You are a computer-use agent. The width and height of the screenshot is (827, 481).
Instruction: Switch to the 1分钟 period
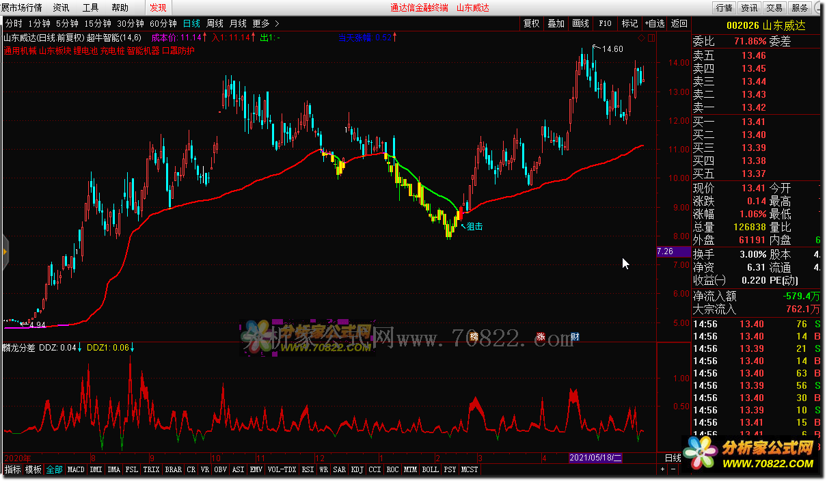point(40,23)
